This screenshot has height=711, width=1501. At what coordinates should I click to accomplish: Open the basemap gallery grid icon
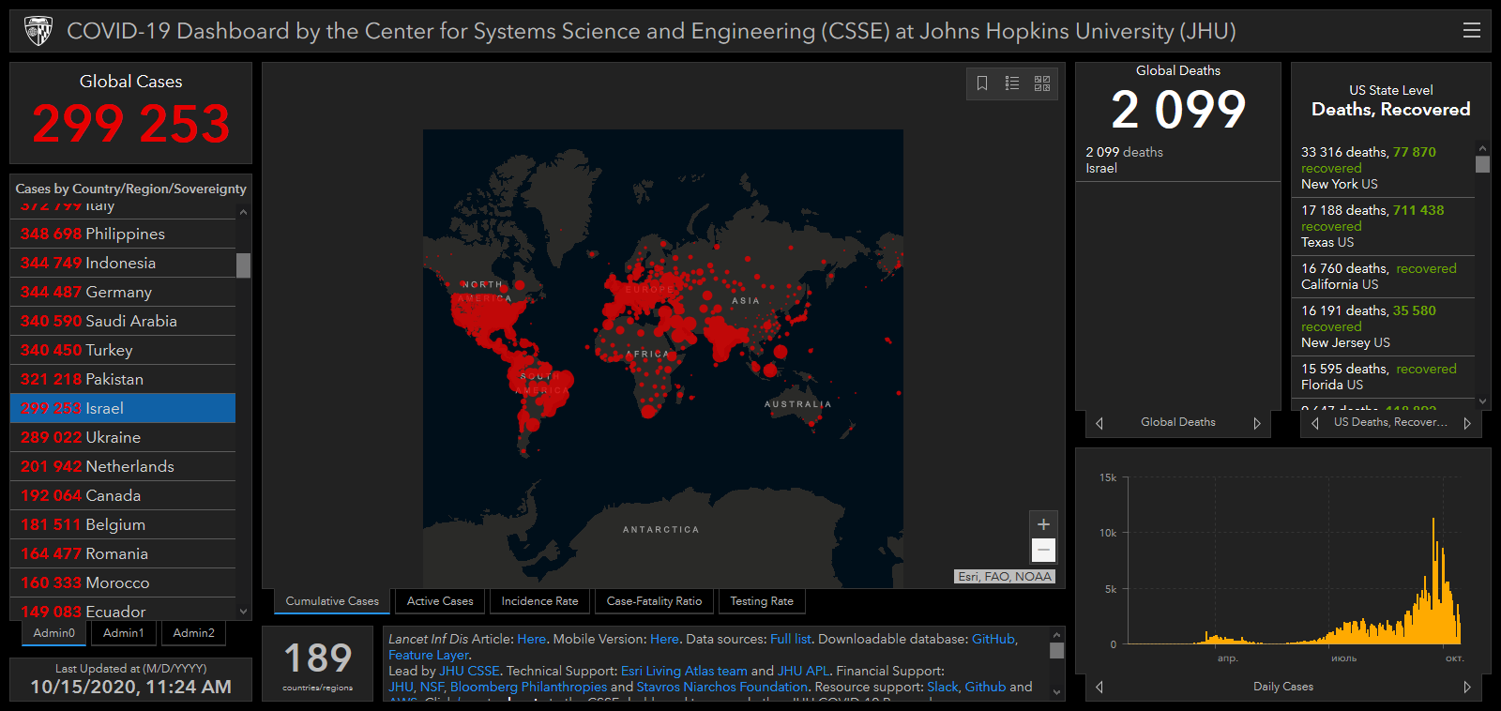tap(1042, 83)
